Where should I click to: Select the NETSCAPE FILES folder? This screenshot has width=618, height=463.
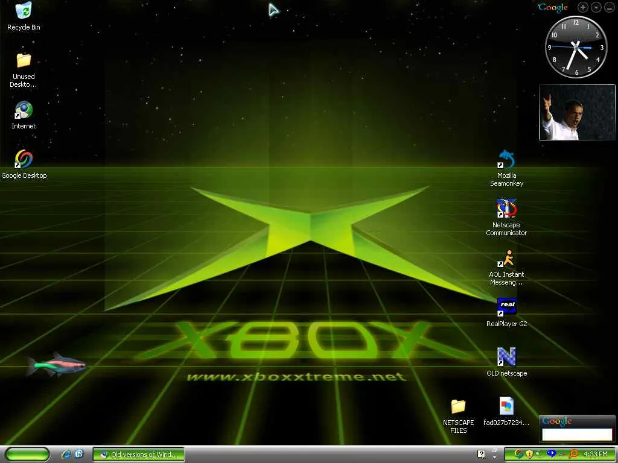pyautogui.click(x=459, y=416)
